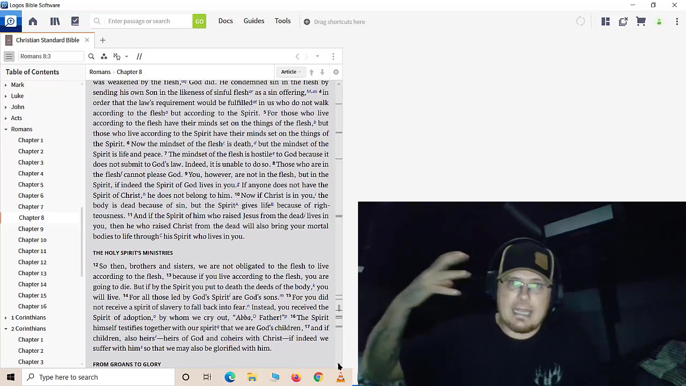Open VLC media player from taskbar
This screenshot has width=686, height=386.
point(340,377)
